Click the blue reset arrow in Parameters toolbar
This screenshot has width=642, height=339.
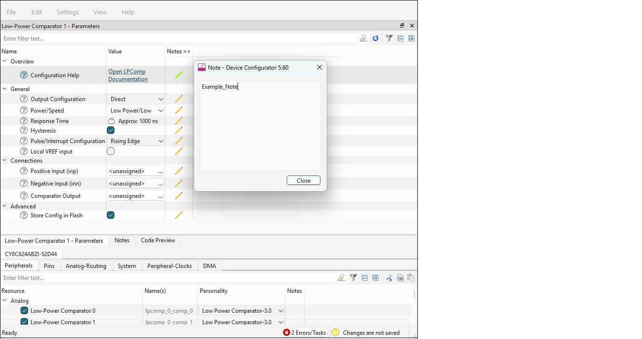point(375,38)
